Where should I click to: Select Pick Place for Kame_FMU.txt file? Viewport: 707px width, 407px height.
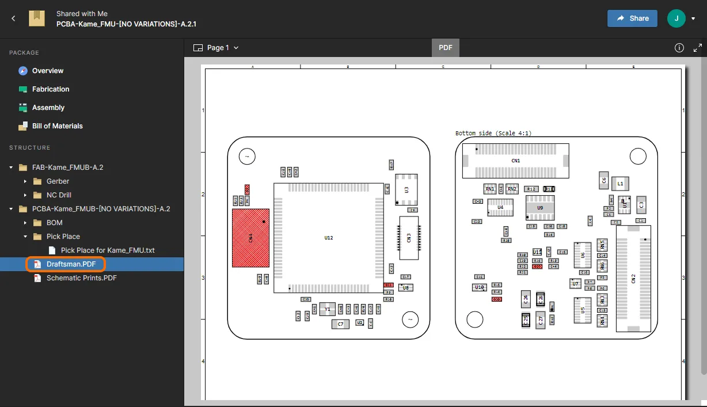pyautogui.click(x=107, y=250)
